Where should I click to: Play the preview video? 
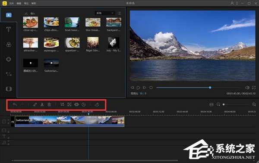(139, 88)
